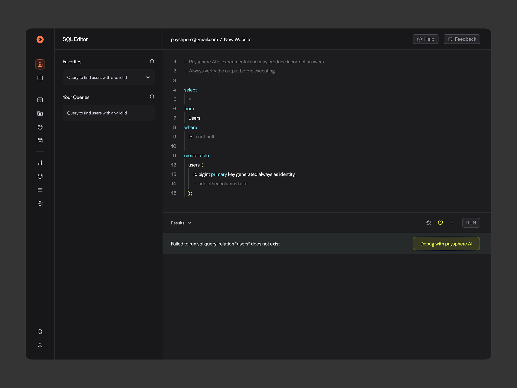Expand Your Queries 'find users with a valid id'
Image resolution: width=517 pixels, height=388 pixels.
[109, 113]
